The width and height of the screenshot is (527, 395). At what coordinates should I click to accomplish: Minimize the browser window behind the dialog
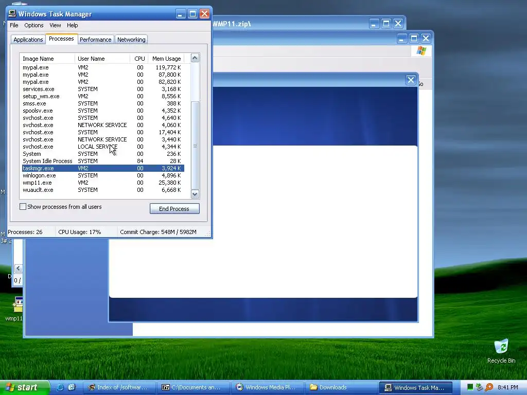(x=401, y=38)
